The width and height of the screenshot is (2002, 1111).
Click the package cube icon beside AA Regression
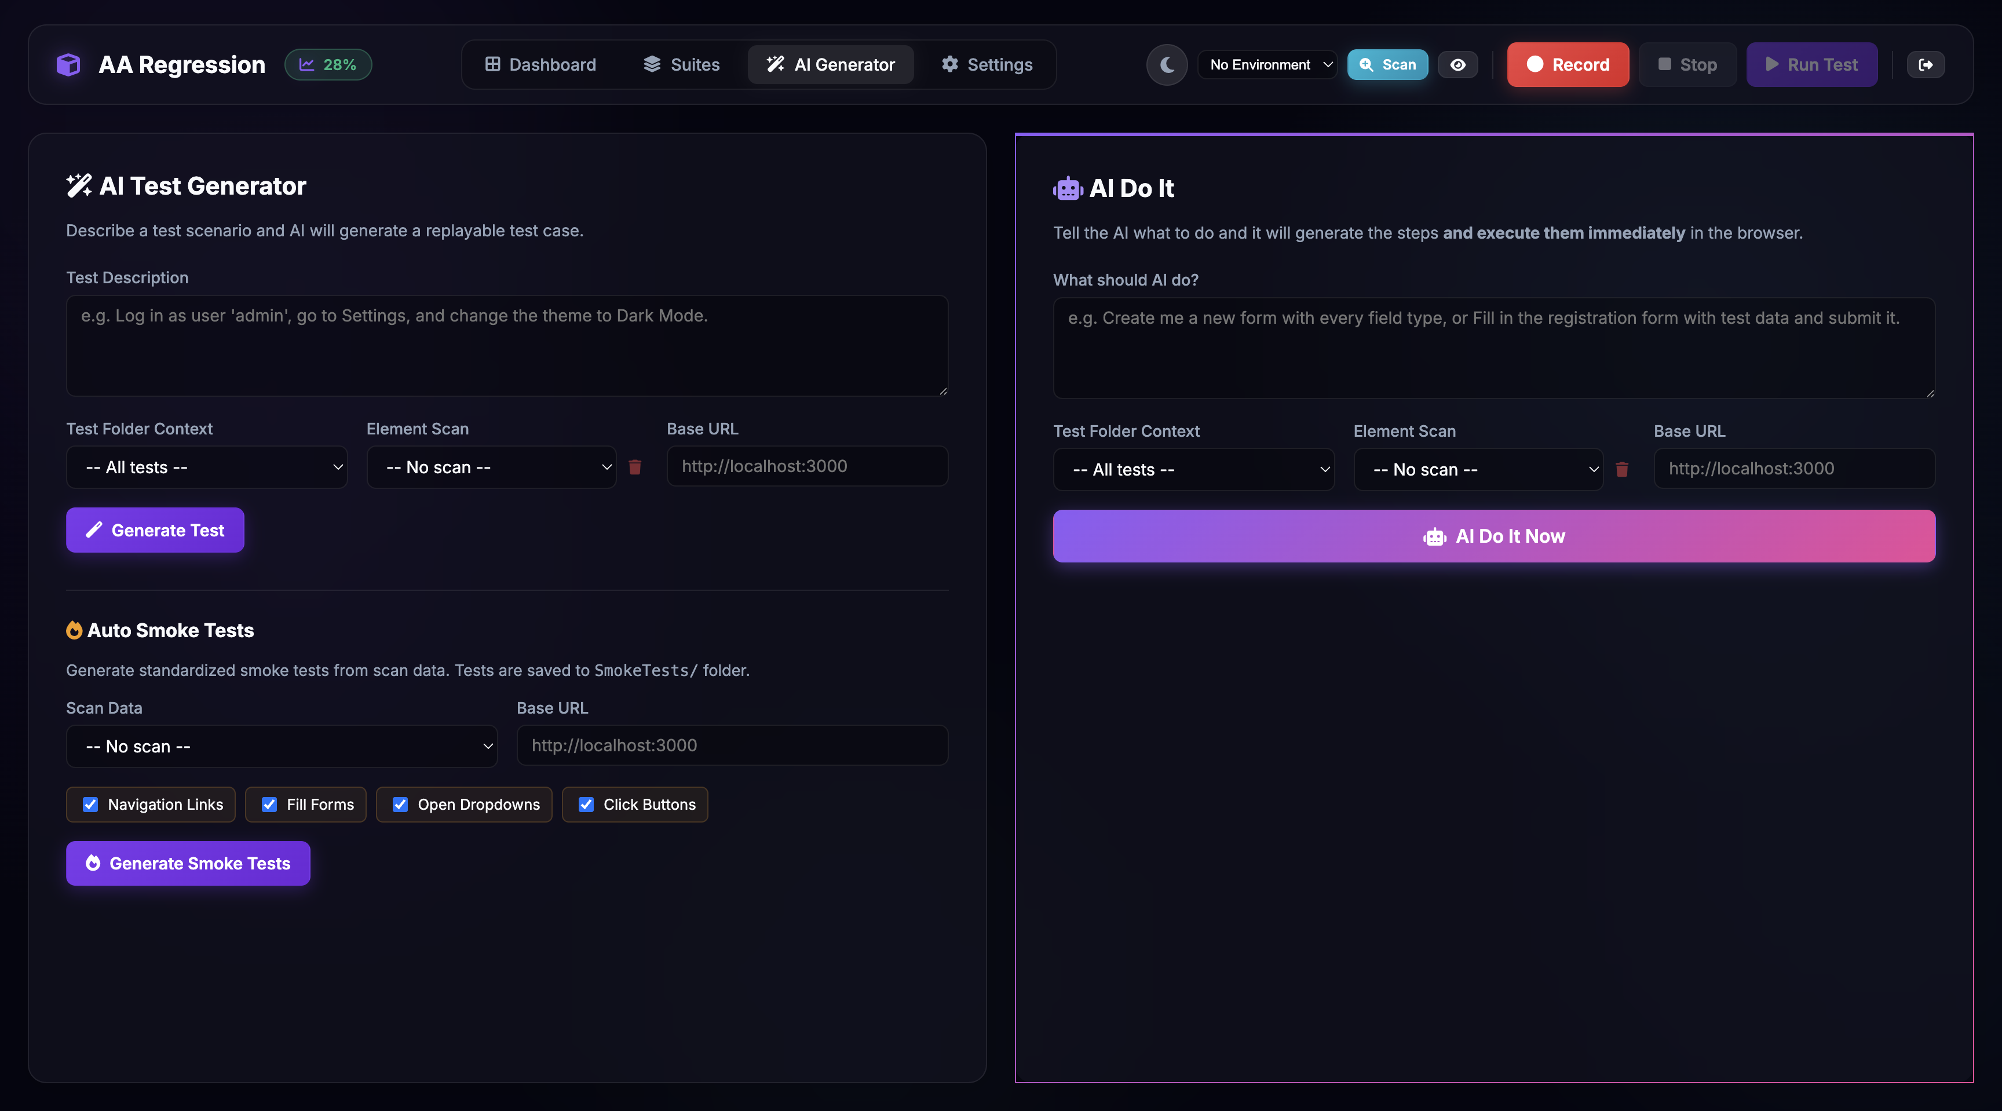tap(68, 64)
